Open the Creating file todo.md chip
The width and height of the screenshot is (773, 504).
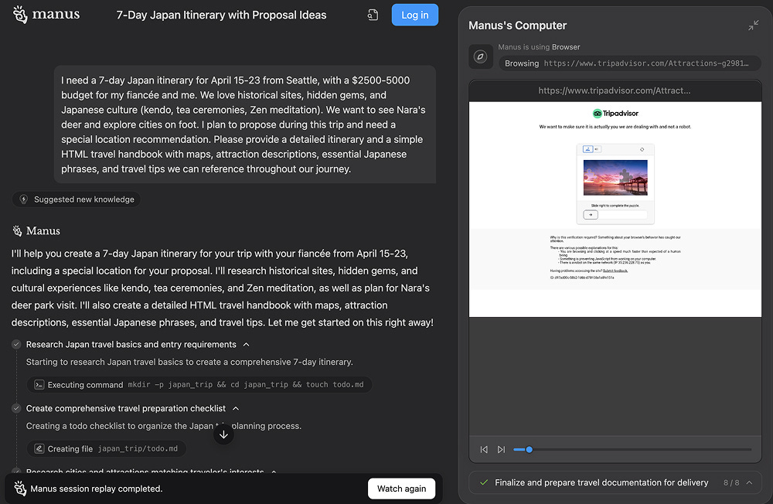106,449
